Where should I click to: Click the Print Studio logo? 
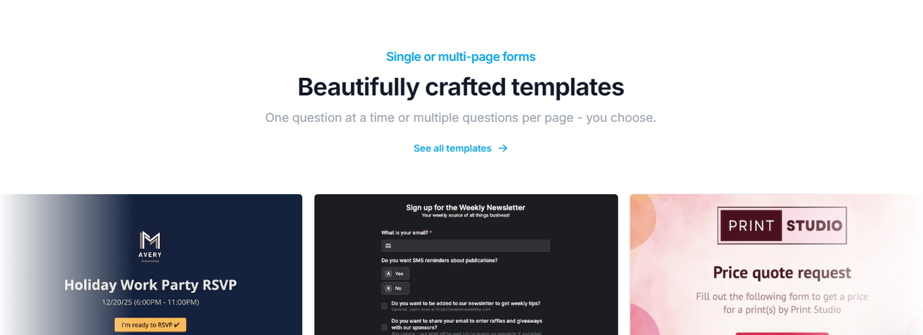coord(782,225)
